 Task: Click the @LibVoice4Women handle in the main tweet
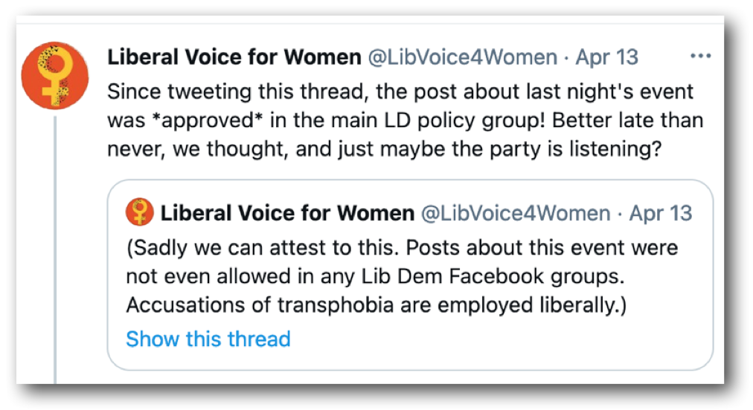[463, 57]
